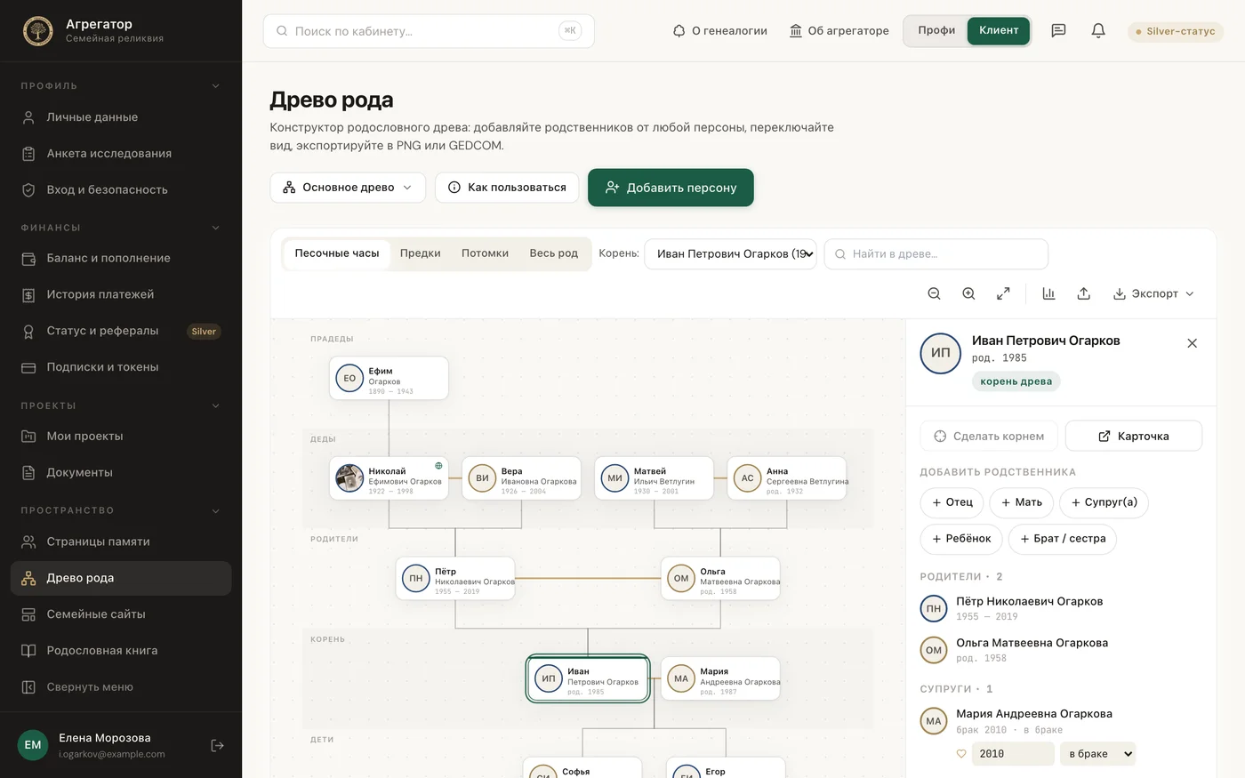The width and height of the screenshot is (1245, 778).
Task: Toggle fullscreen tree view icon
Action: pos(1003,293)
